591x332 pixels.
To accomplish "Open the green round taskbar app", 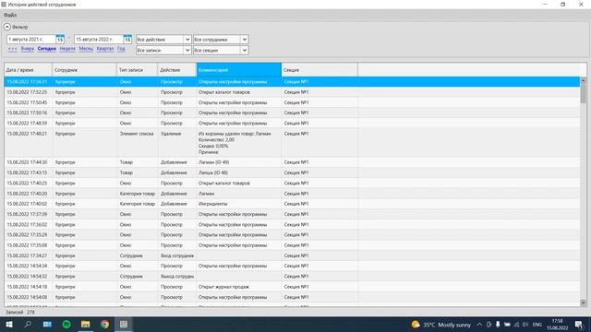I will (x=66, y=325).
